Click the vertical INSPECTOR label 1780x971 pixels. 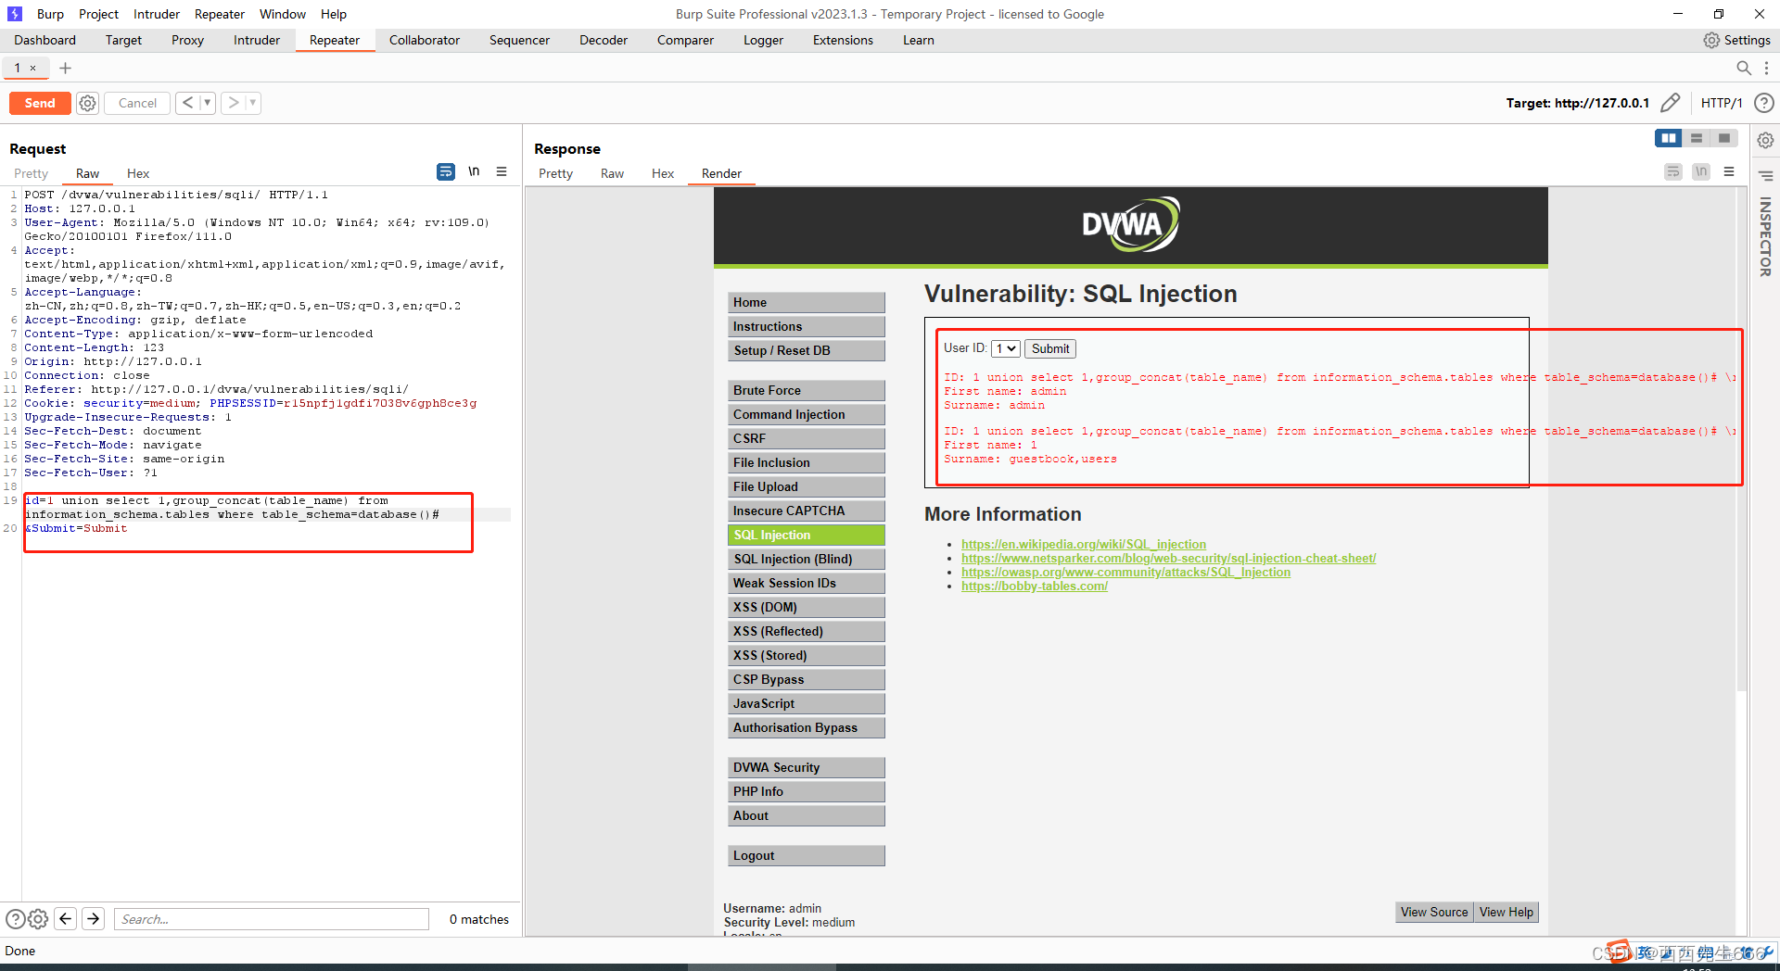pyautogui.click(x=1765, y=237)
